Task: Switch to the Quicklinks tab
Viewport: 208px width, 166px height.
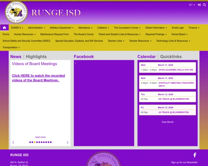Action: tap(171, 57)
